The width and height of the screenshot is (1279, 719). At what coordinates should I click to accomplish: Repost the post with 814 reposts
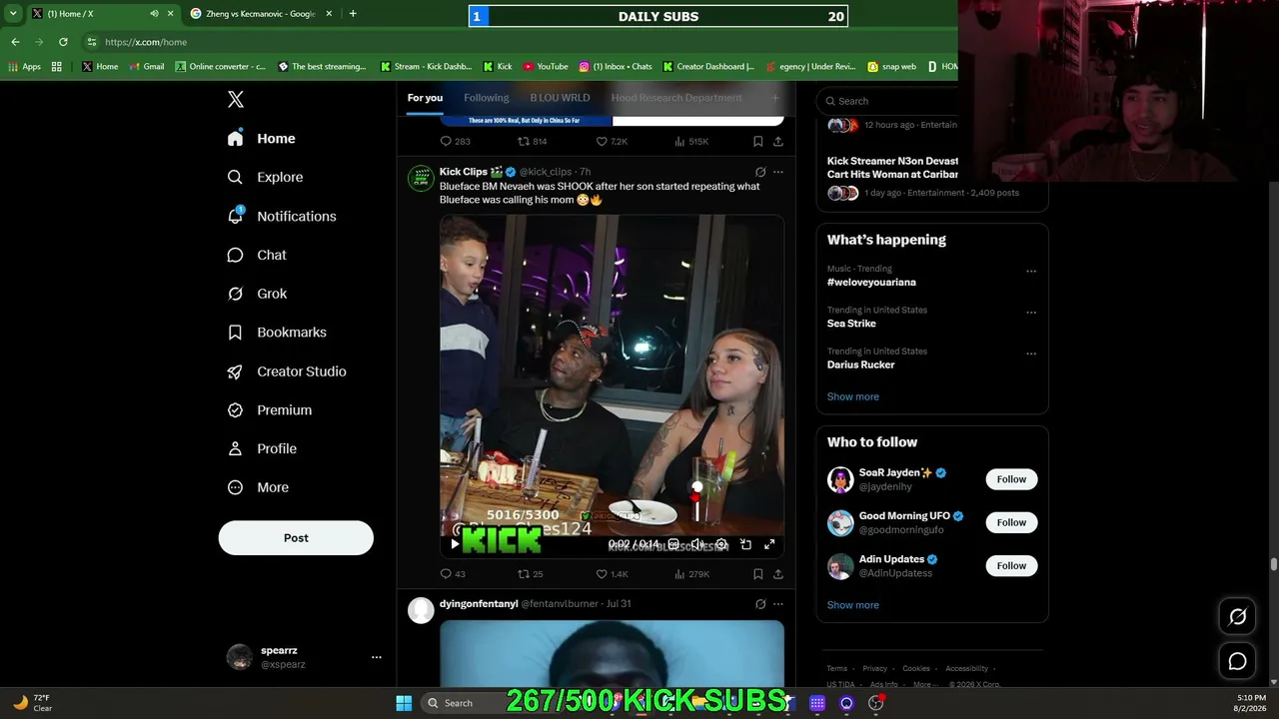[532, 142]
